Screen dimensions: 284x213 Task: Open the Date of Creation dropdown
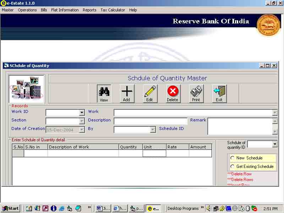pyautogui.click(x=82, y=130)
